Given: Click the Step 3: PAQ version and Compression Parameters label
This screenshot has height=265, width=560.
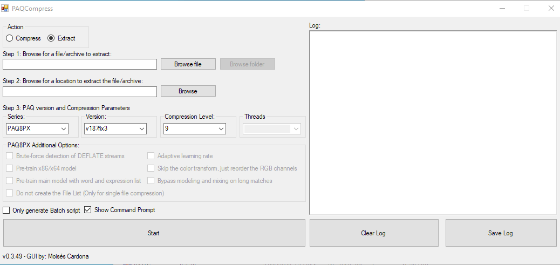Looking at the screenshot, I should point(66,107).
